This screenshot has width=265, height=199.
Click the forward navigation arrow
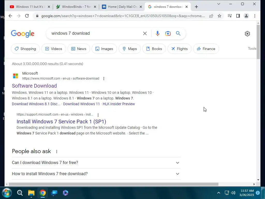(19, 16)
